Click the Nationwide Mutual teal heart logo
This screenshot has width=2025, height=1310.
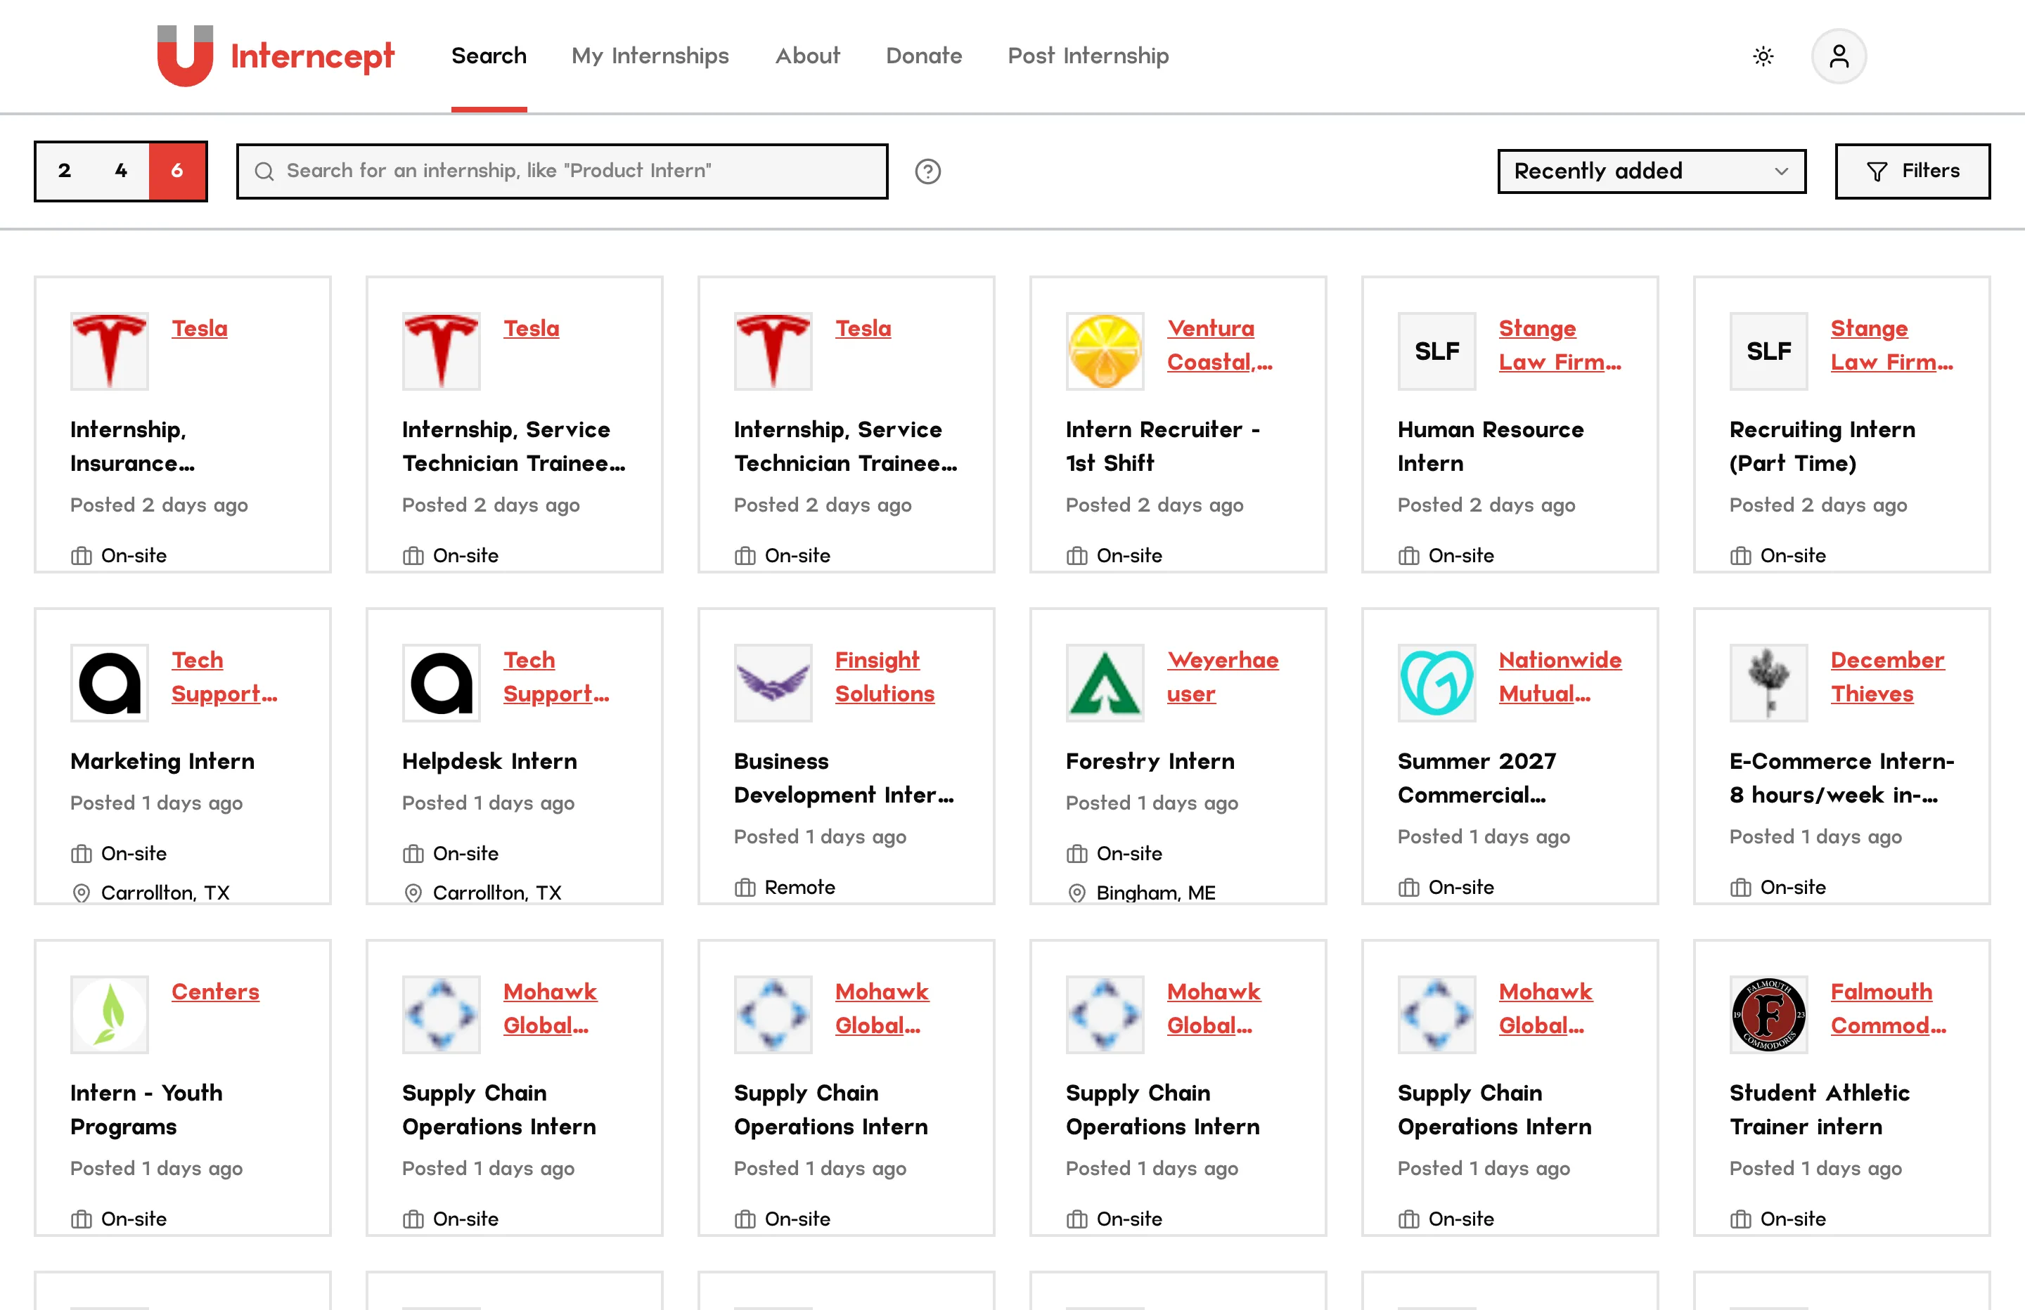tap(1436, 682)
